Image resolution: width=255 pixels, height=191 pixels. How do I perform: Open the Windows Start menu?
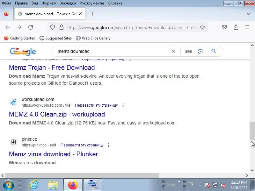click(x=8, y=185)
